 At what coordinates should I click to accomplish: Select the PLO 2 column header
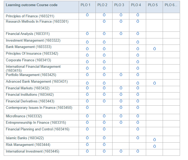[x=102, y=5]
